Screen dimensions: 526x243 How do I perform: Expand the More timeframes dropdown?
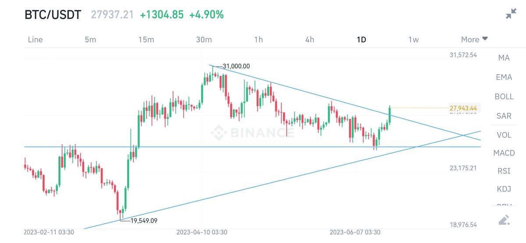click(474, 39)
